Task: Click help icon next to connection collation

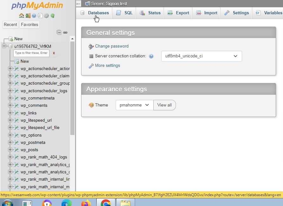Action: 151,56
